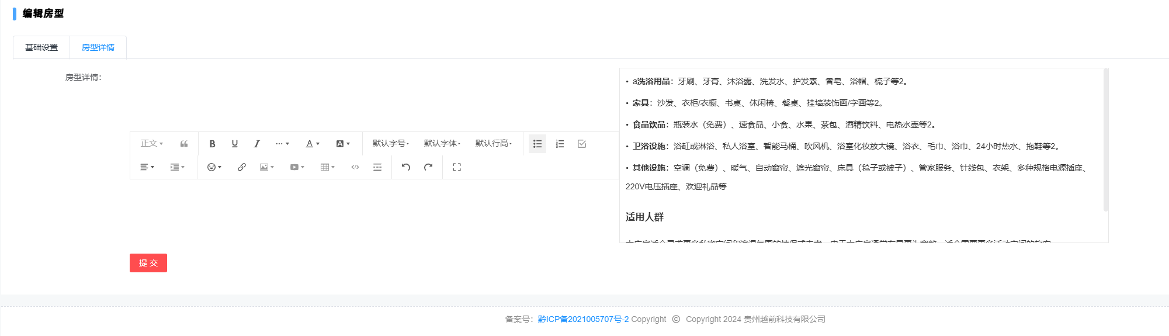The height and width of the screenshot is (336, 1169).
Task: Enter fullscreen editor mode
Action: click(x=457, y=167)
